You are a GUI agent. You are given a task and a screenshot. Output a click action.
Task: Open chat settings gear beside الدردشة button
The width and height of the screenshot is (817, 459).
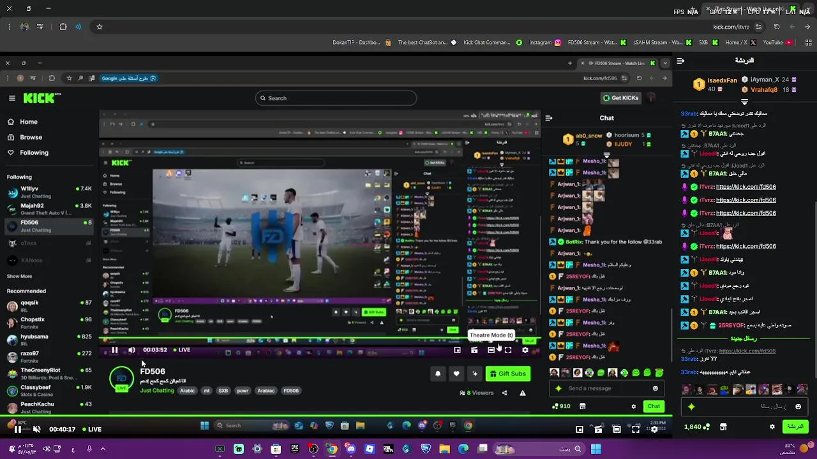(772, 426)
